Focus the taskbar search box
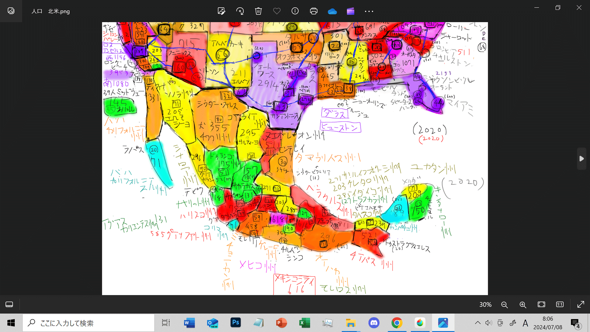590x332 pixels. pyautogui.click(x=88, y=323)
